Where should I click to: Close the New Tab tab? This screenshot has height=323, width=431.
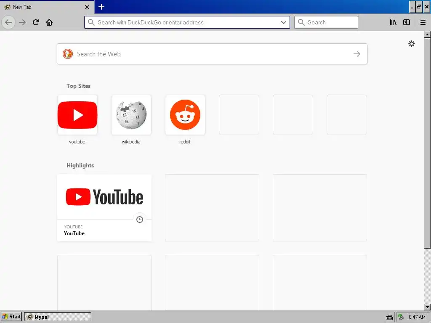(87, 7)
